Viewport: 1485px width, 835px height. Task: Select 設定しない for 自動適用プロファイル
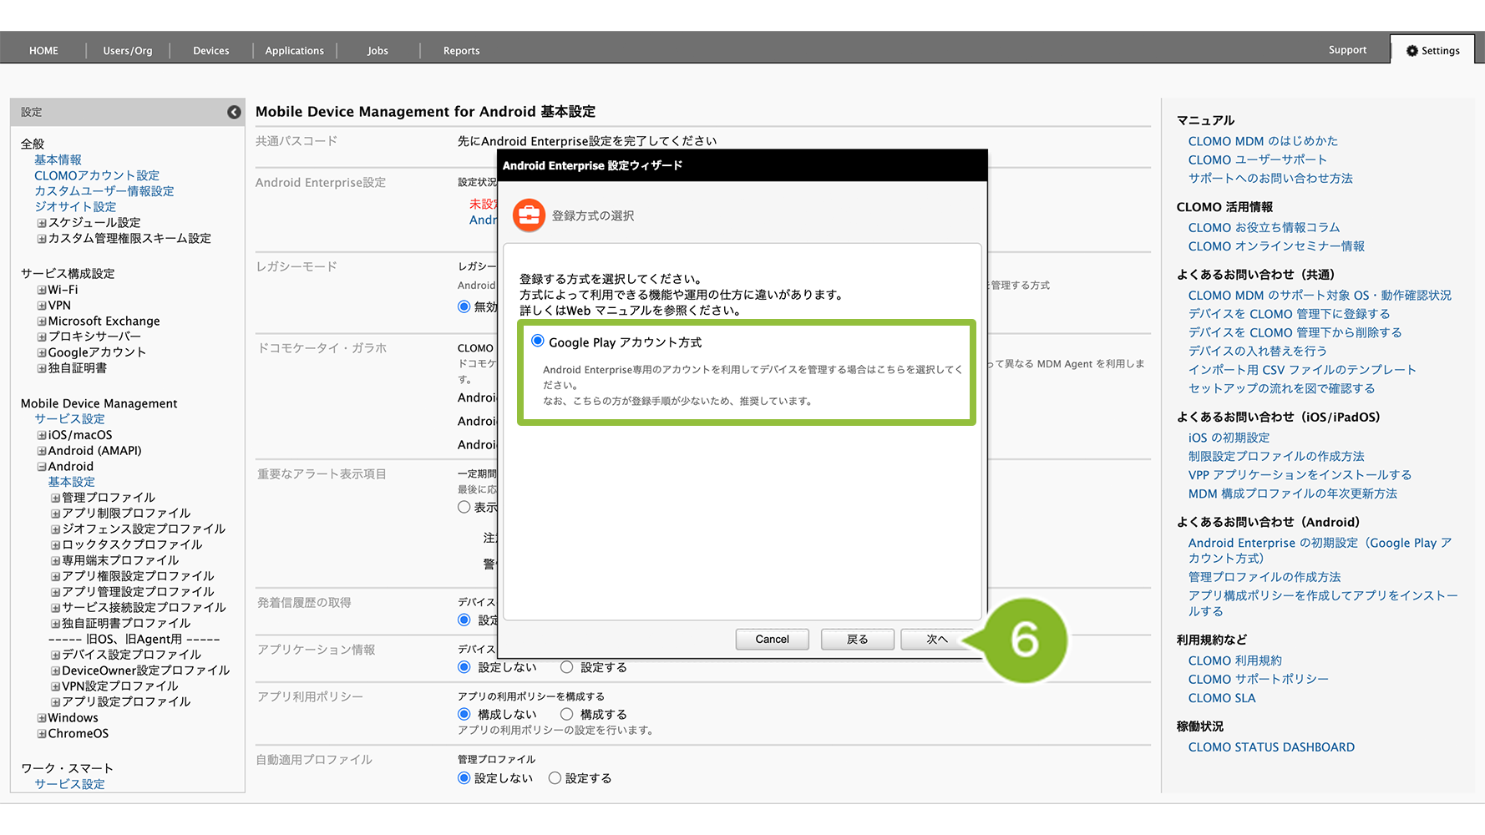coord(464,777)
